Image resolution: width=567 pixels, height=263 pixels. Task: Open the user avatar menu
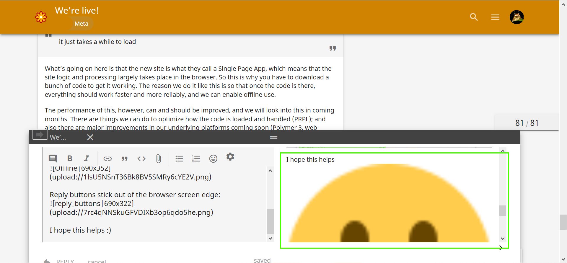point(517,17)
